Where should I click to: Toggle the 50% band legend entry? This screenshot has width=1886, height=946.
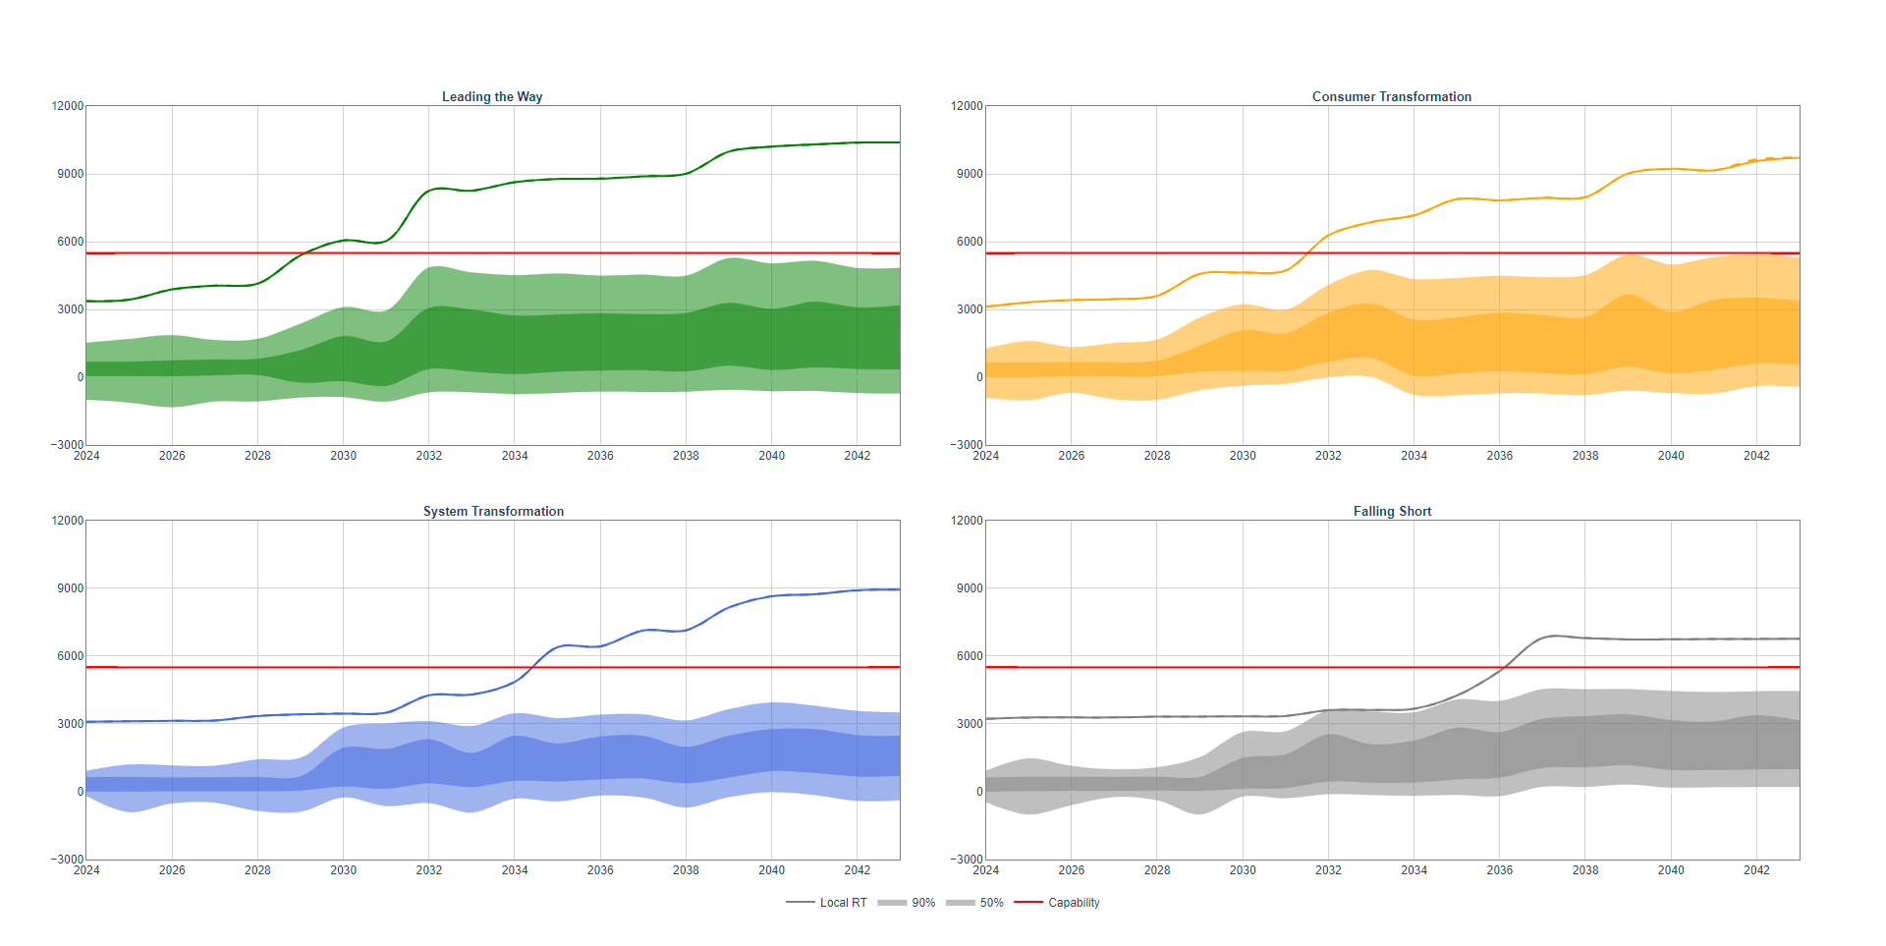975,903
